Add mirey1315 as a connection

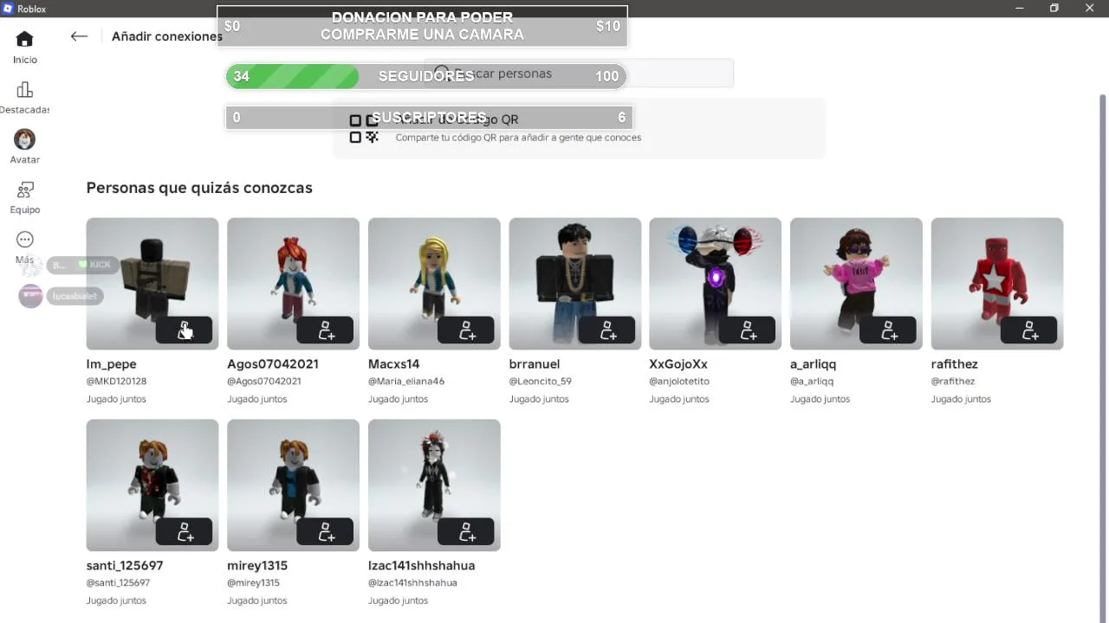coord(325,532)
